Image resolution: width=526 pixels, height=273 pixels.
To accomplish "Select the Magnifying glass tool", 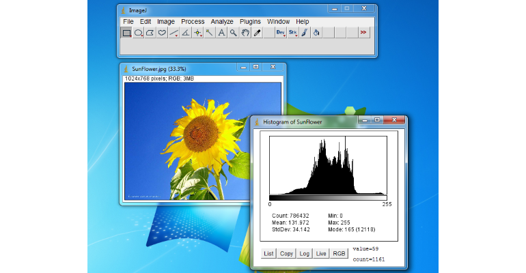I will coord(233,33).
